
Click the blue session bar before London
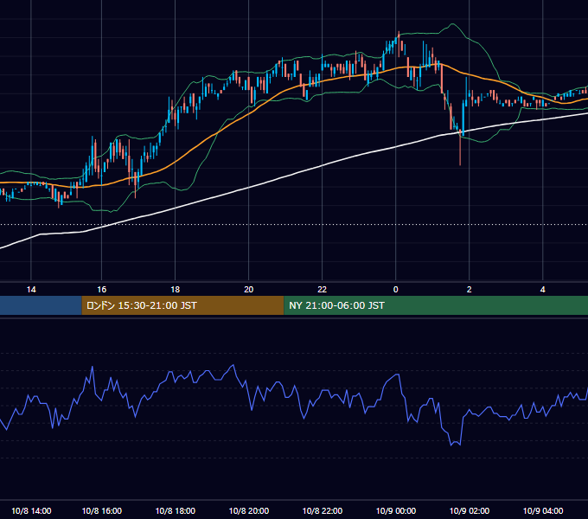41,305
